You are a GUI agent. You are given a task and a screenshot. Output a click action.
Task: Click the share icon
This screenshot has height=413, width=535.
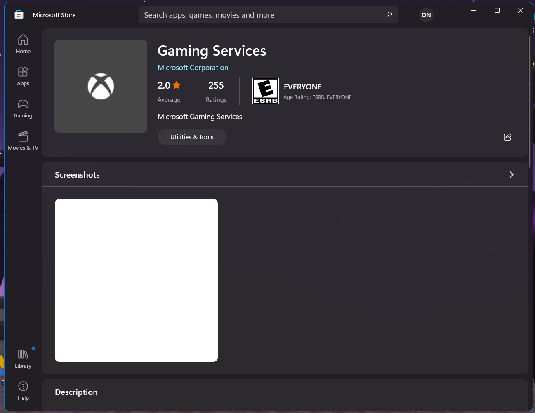pos(508,137)
